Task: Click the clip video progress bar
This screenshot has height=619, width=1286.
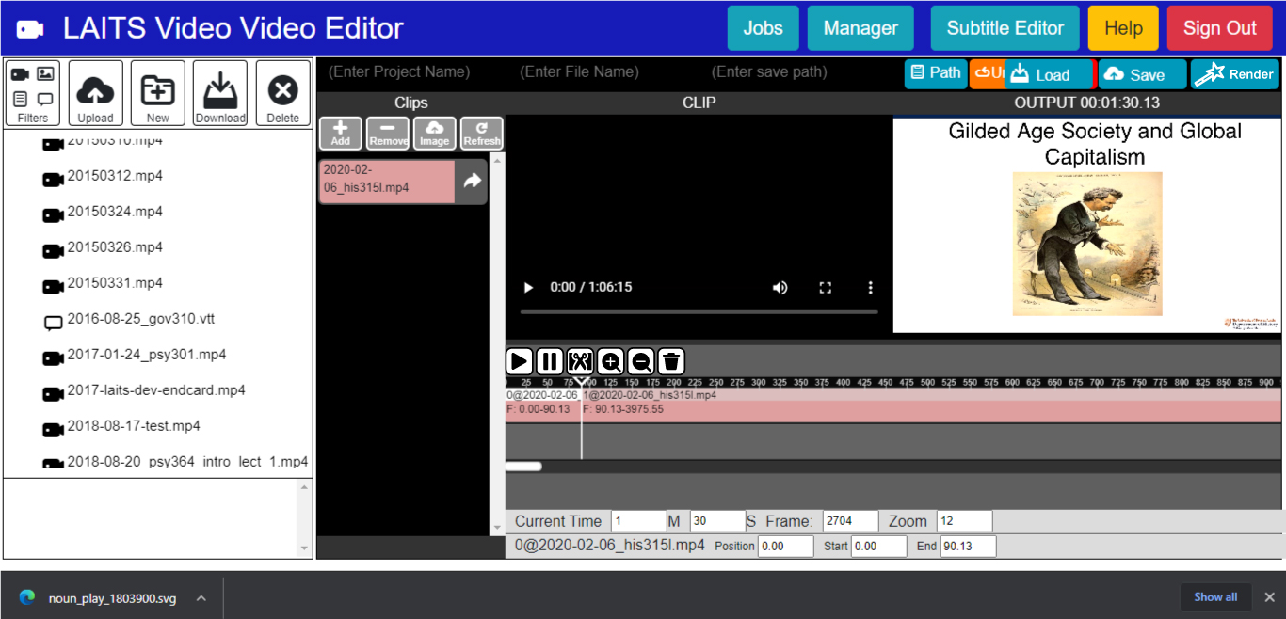Action: [x=699, y=311]
